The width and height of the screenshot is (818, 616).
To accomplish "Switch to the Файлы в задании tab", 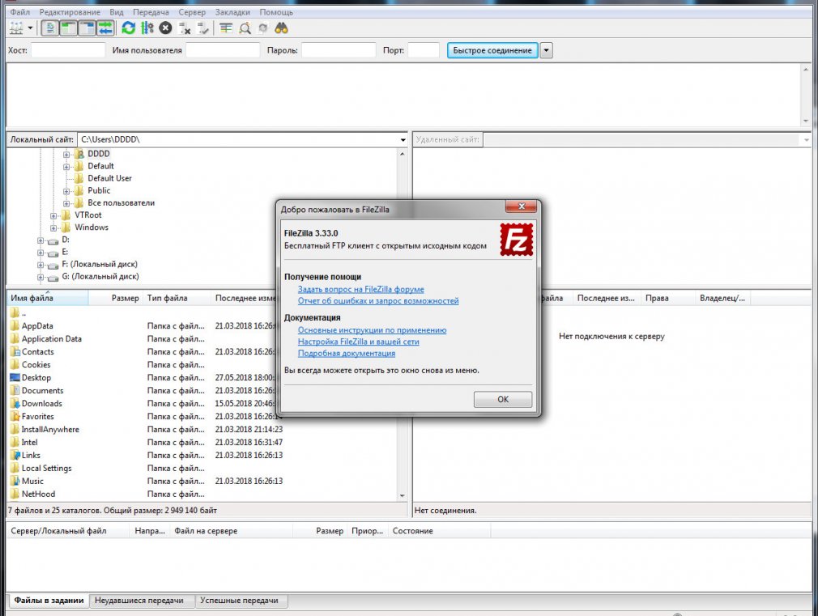I will pyautogui.click(x=49, y=601).
